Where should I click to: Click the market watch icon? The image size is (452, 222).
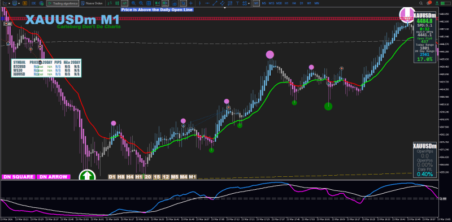point(15,3)
